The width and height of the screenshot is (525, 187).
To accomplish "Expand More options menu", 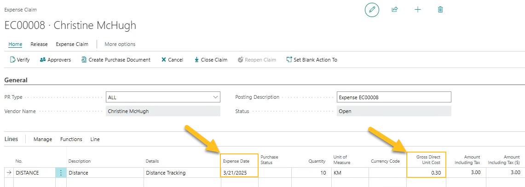I will click(120, 44).
